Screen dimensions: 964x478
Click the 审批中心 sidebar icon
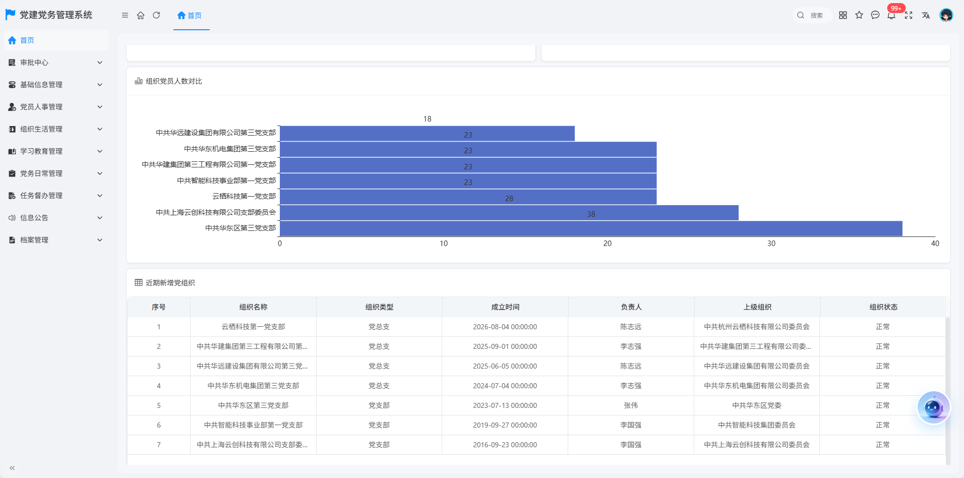click(12, 63)
